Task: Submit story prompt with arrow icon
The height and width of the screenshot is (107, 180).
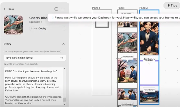Action: click(x=62, y=58)
